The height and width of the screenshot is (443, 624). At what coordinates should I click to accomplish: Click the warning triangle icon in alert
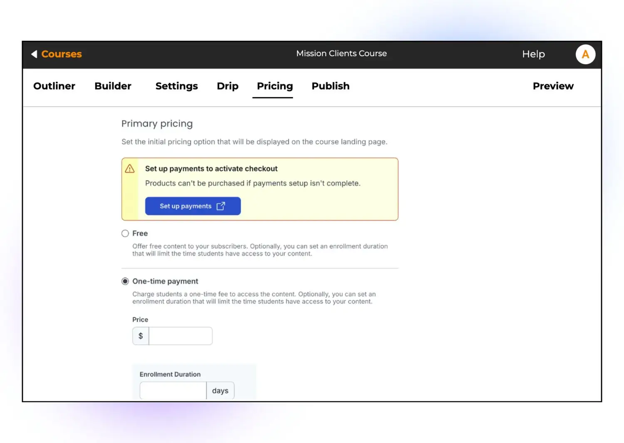click(x=130, y=169)
